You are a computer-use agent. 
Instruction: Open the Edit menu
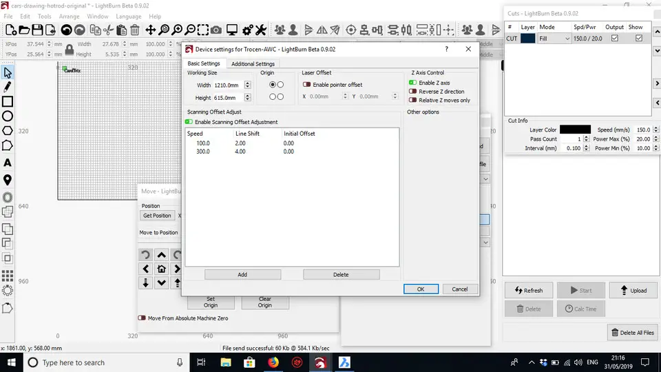[x=25, y=17]
